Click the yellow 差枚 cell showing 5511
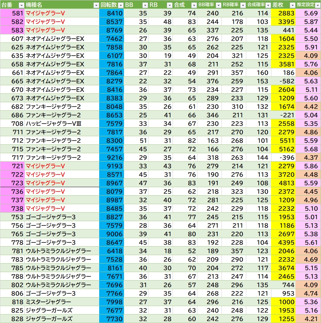This screenshot has height=323, width=321. click(x=284, y=141)
